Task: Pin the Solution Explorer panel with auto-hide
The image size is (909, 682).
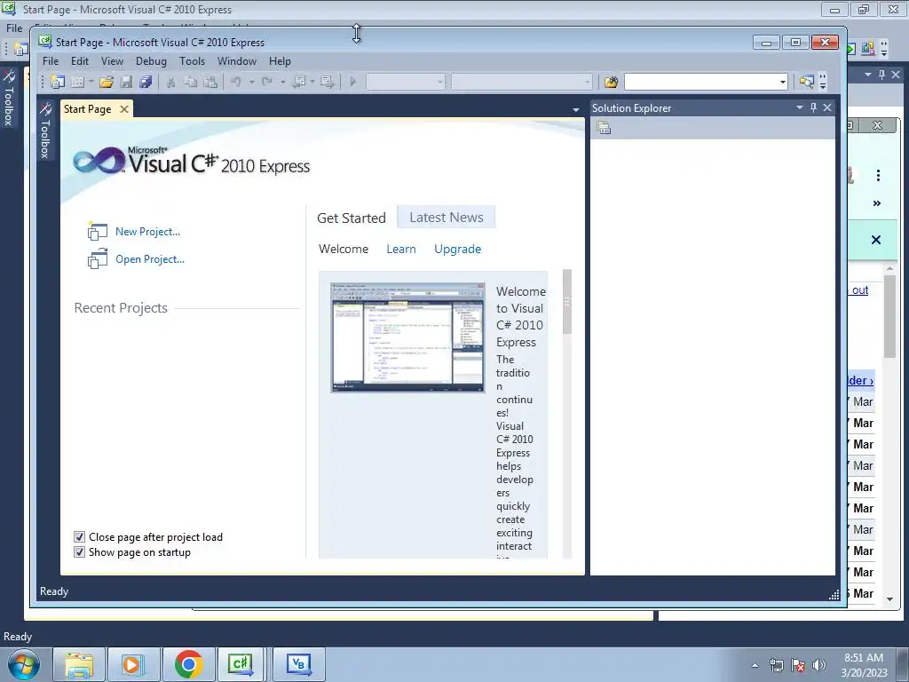Action: (813, 107)
